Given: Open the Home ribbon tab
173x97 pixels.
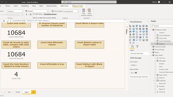Looking at the screenshot, I should click(x=8, y=6).
